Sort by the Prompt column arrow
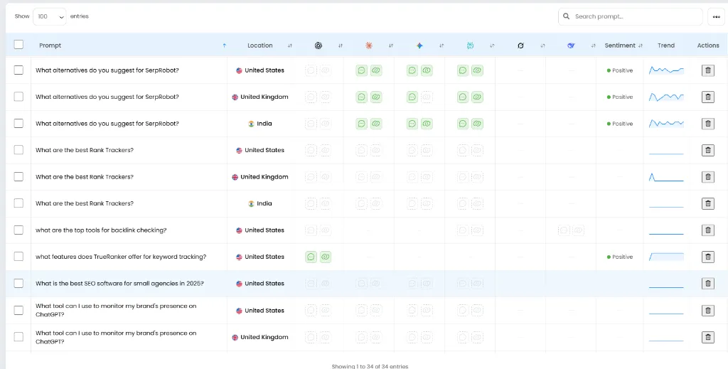This screenshot has width=728, height=369. (x=224, y=46)
